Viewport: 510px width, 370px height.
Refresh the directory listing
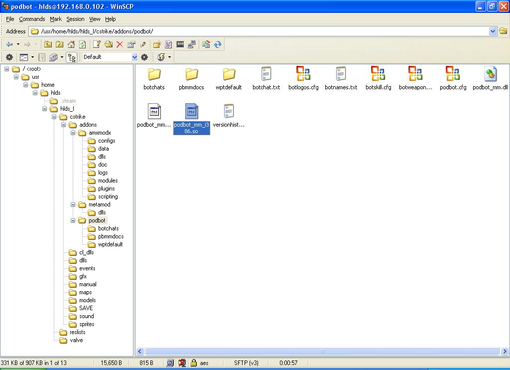tap(83, 44)
